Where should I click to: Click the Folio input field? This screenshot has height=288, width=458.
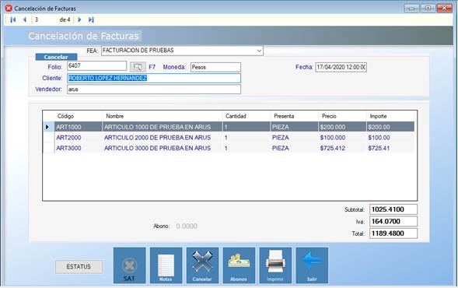click(x=96, y=66)
